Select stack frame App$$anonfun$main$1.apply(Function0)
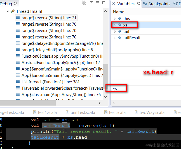The width and height of the screenshot is (181, 149). (x=62, y=69)
